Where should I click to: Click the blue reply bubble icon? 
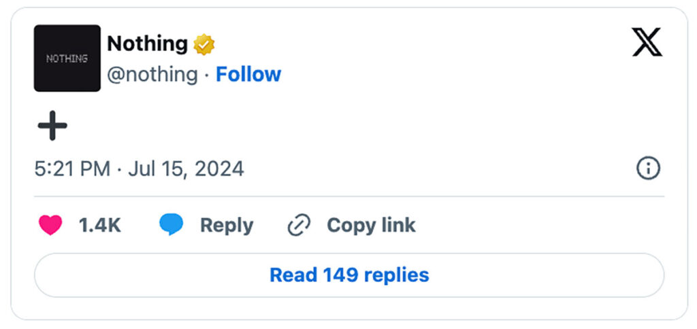(171, 224)
